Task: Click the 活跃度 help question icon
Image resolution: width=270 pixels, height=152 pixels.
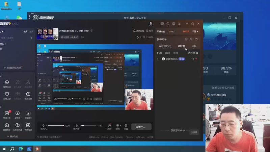Action: coord(197,53)
